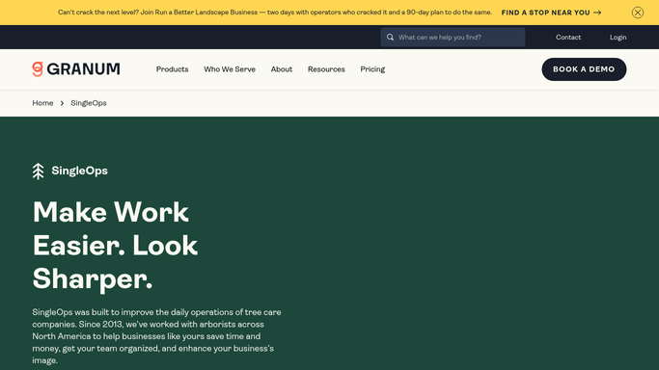Click the search magnifier icon
659x370 pixels.
390,38
